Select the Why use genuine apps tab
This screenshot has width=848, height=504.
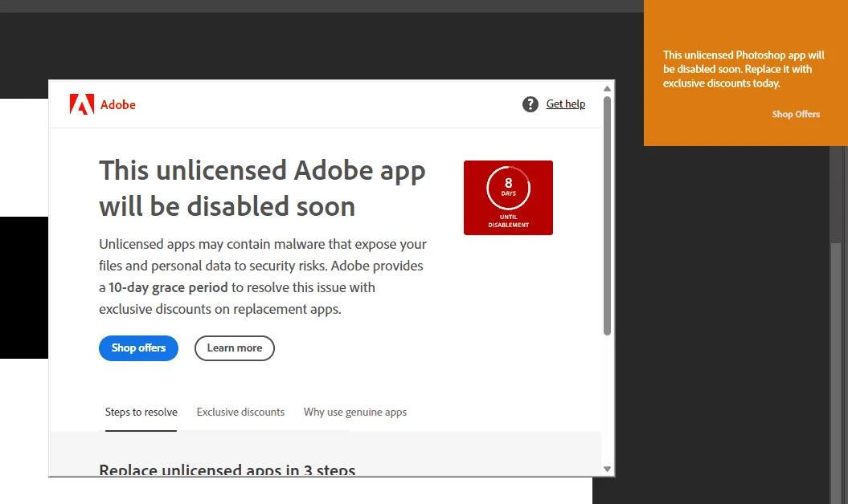(354, 413)
